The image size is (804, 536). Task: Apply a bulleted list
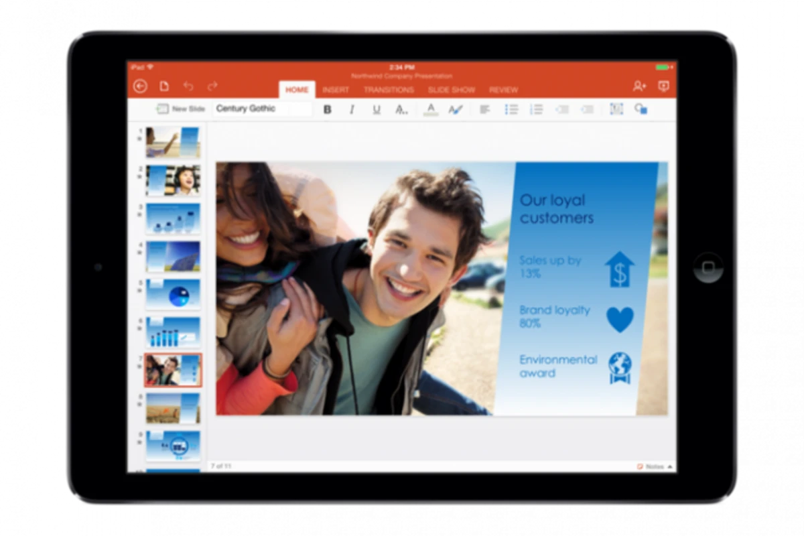[511, 109]
